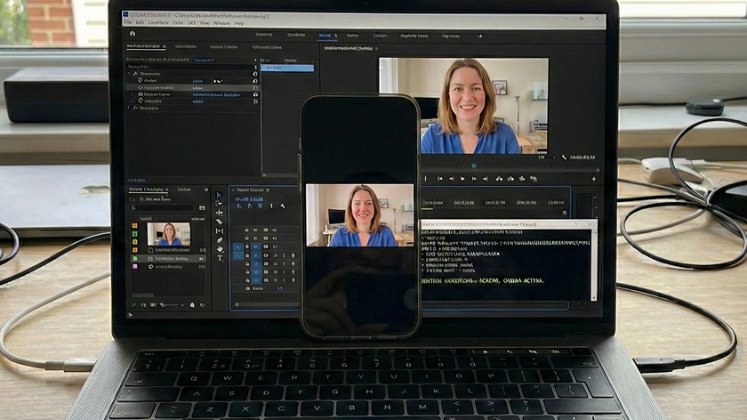Click the step back one frame button
747x420 pixels.
coord(453,179)
